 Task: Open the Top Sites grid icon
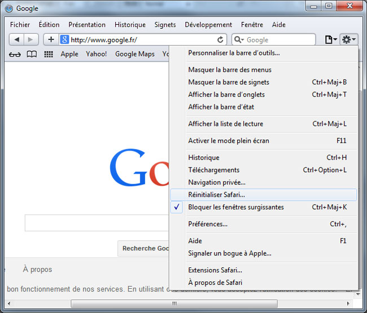point(49,54)
